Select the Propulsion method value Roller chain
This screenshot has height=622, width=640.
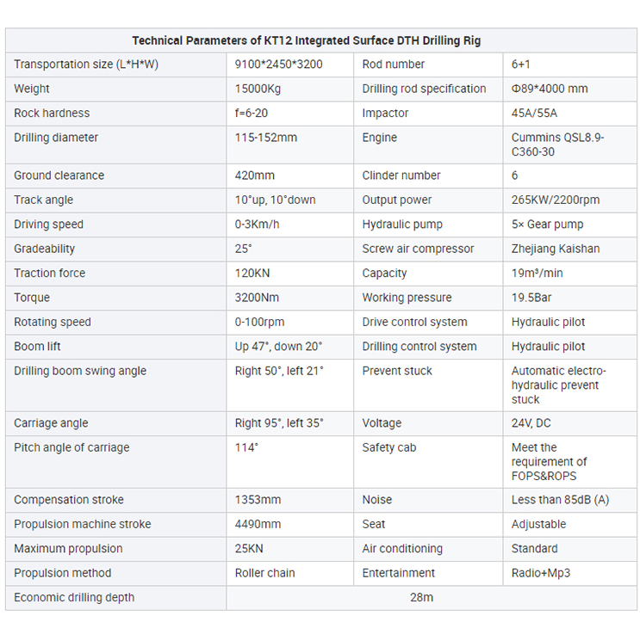[264, 573]
